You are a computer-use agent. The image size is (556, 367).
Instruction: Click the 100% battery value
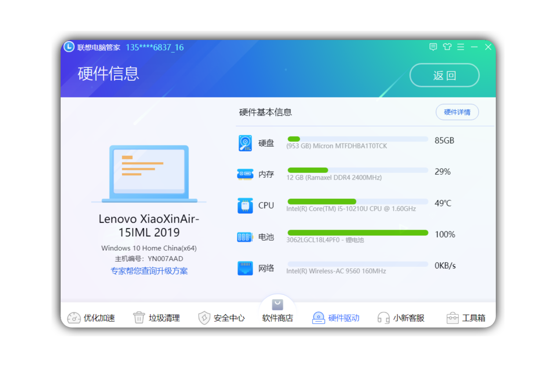pyautogui.click(x=445, y=234)
